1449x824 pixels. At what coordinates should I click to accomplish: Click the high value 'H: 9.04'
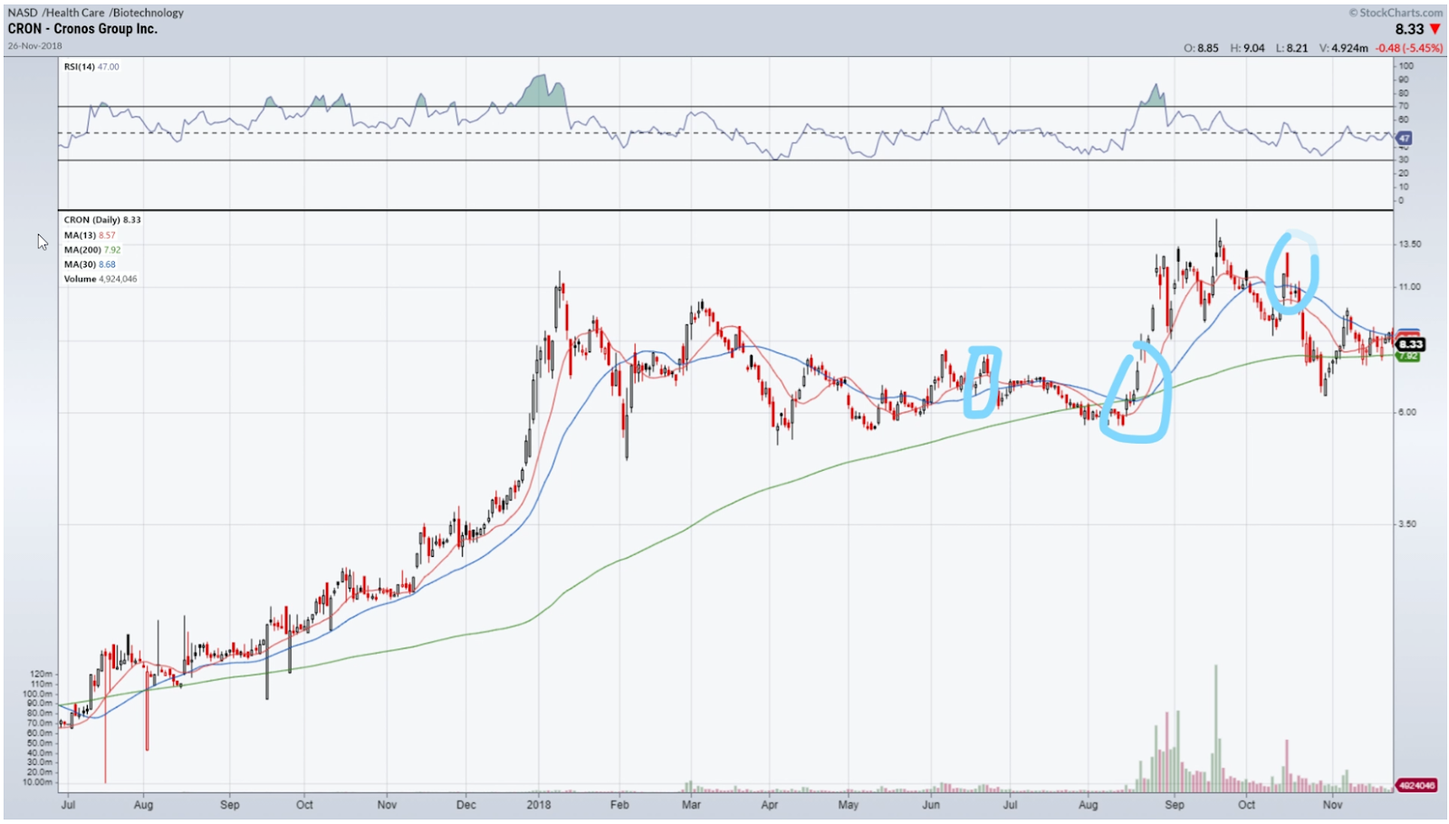[1247, 48]
